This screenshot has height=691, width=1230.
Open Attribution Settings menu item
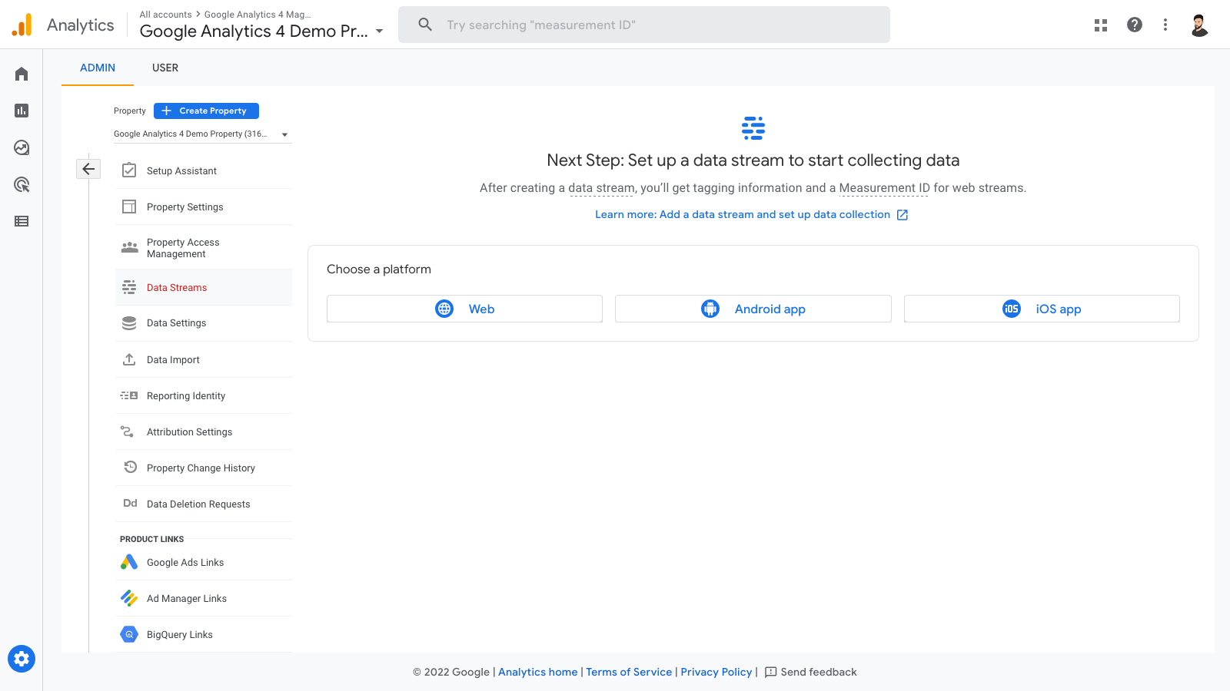(x=204, y=431)
